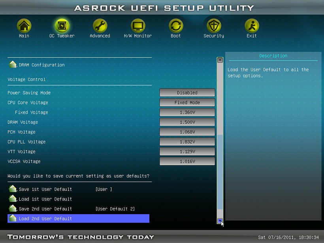The image size is (324, 243).
Task: Click the Description panel heading
Action: click(x=273, y=56)
